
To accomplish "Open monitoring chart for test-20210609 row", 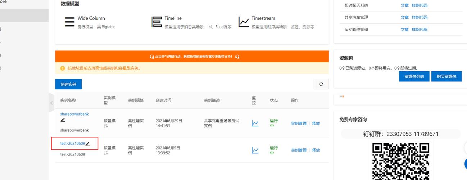I will pyautogui.click(x=255, y=150).
